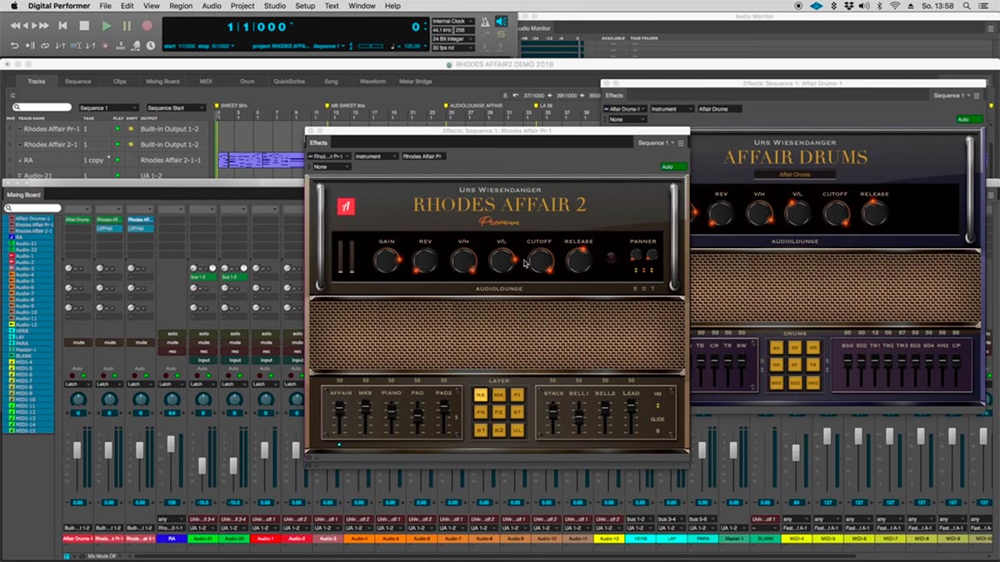Click the GAIN knob on Rhodes Affair 2
The image size is (1000, 562).
coord(386,261)
